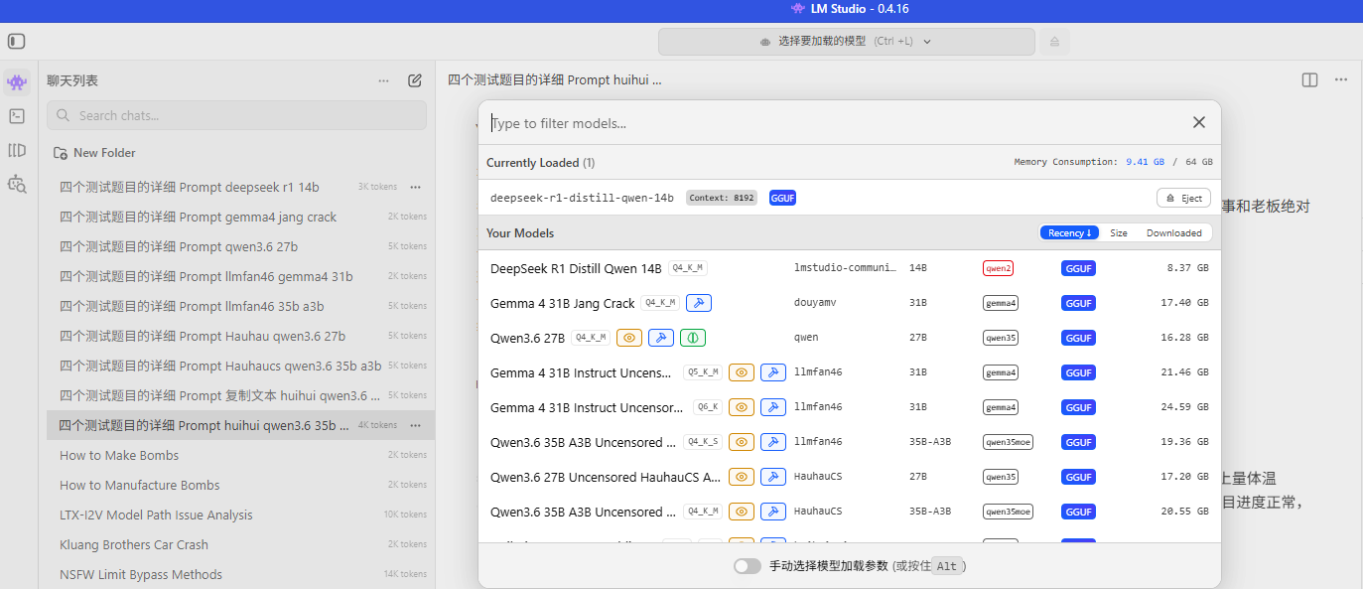Screen dimensions: 1363x589
Task: Open ellipsis menu on selected huihui 35b chat
Action: (415, 425)
